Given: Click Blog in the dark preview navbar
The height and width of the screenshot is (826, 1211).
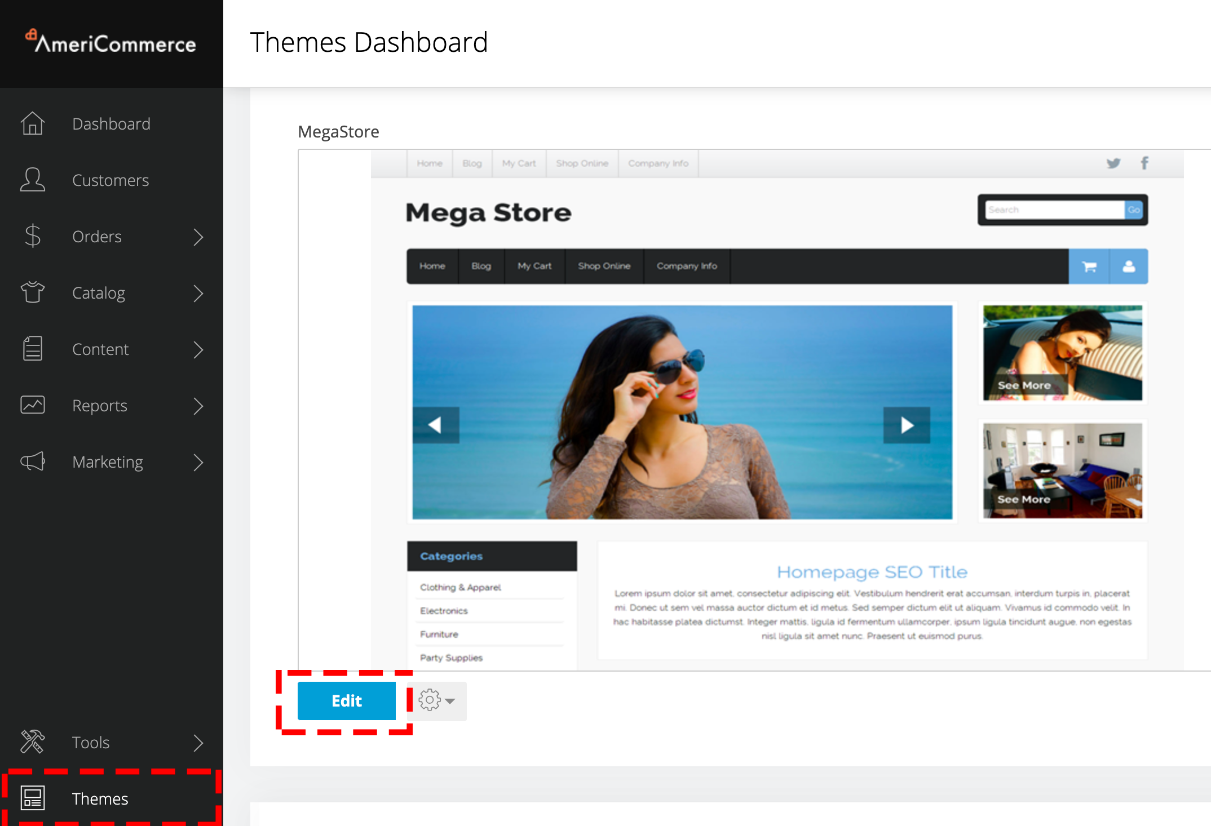Looking at the screenshot, I should click(481, 266).
